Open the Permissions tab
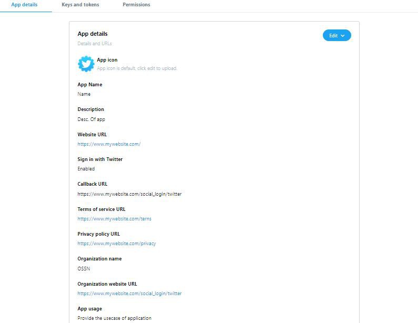The height and width of the screenshot is (323, 418). tap(136, 5)
